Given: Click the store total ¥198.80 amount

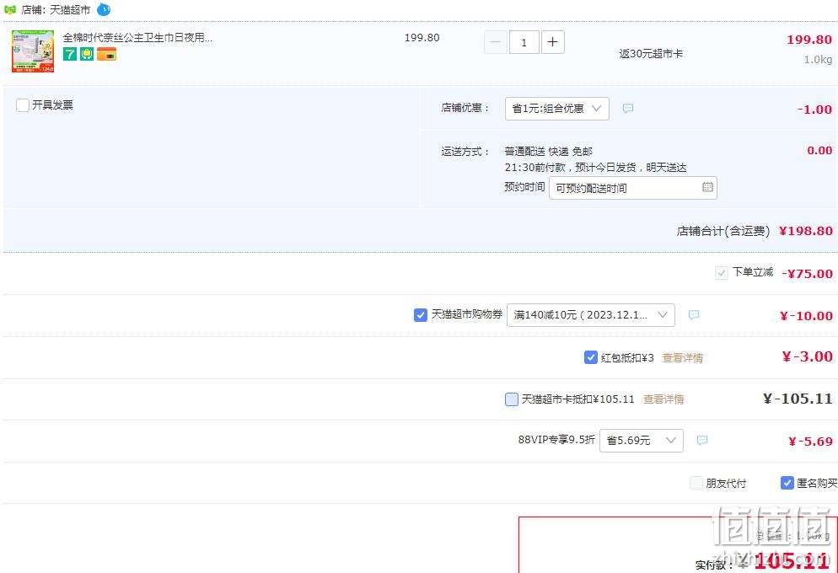Looking at the screenshot, I should (806, 231).
